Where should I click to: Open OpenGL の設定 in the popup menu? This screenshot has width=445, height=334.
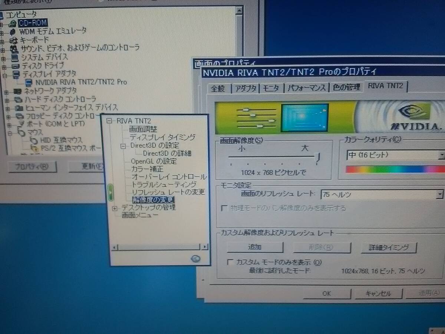click(x=154, y=161)
